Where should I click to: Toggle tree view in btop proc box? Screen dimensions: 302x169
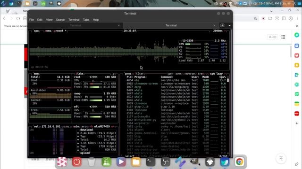[x=201, y=74]
